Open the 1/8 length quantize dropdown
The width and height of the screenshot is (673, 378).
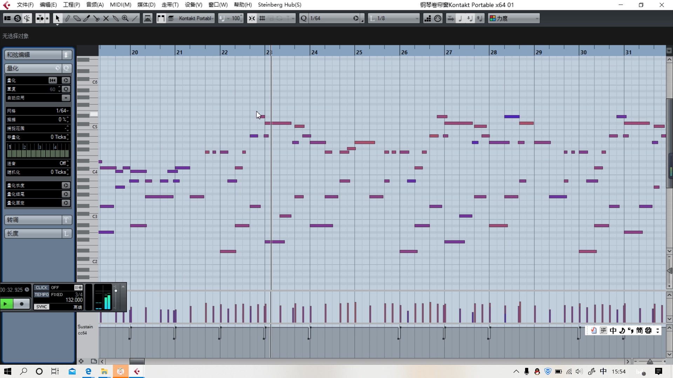pos(394,19)
